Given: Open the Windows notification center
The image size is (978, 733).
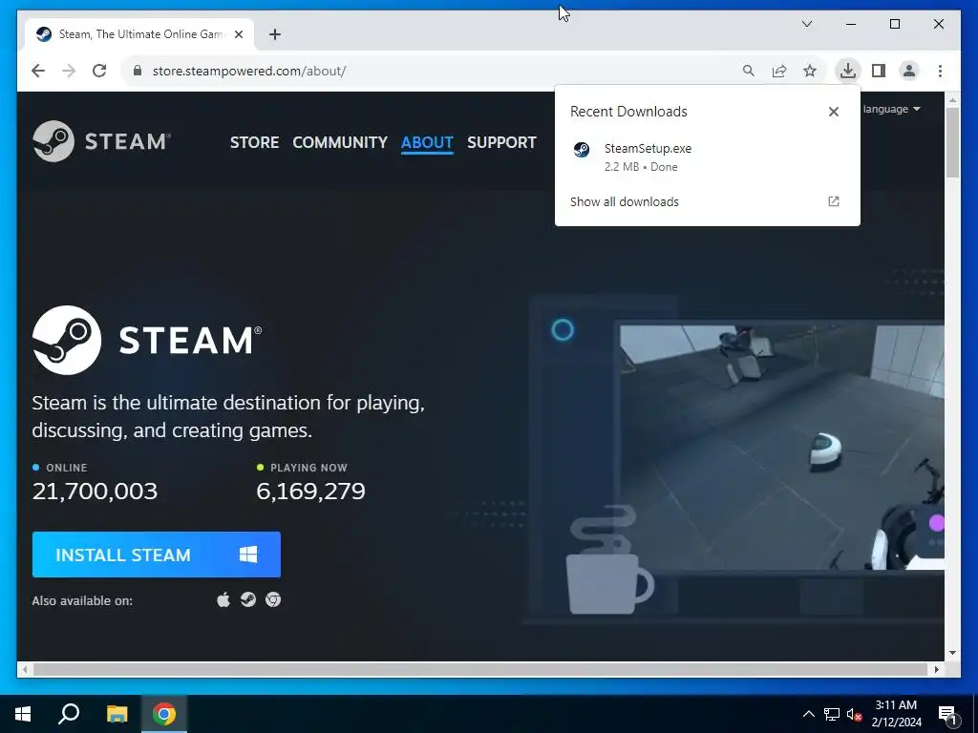Looking at the screenshot, I should pyautogui.click(x=948, y=715).
